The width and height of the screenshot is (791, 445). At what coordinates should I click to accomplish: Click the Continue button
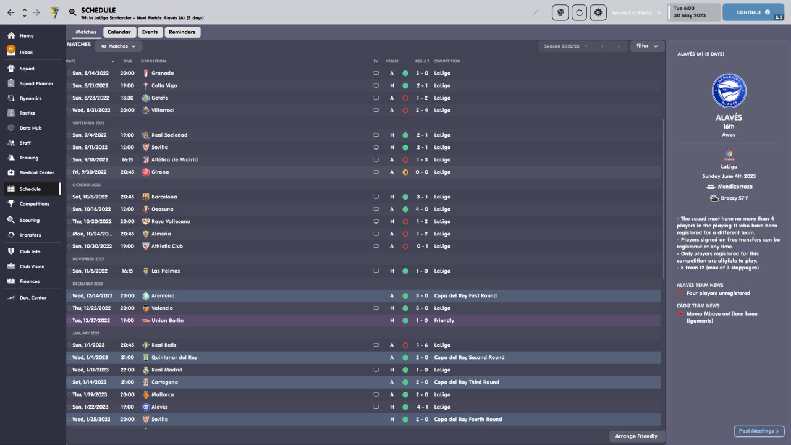click(753, 12)
